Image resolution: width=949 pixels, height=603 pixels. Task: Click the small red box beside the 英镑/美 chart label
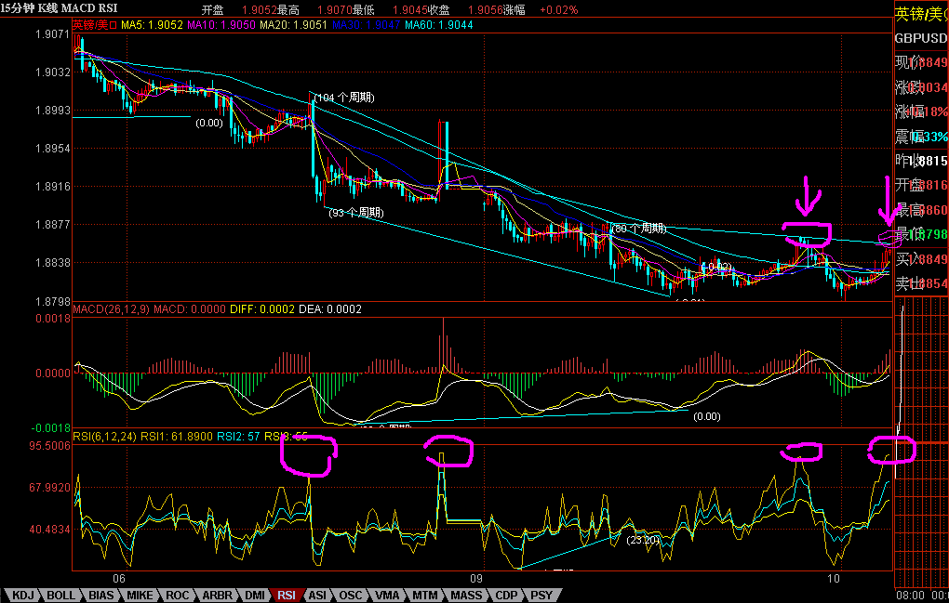[x=114, y=25]
